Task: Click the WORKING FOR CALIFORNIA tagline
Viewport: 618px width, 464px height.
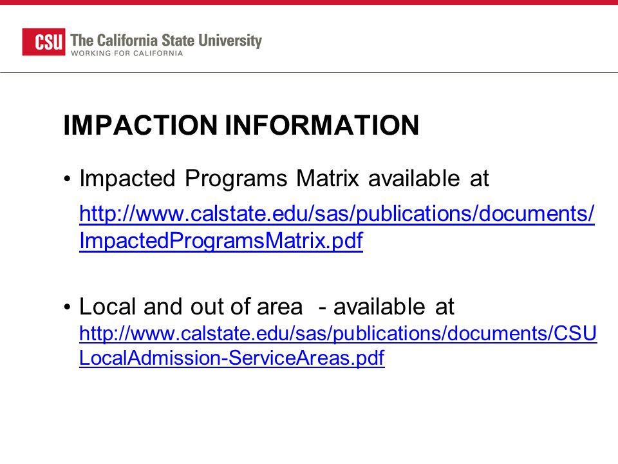Action: 127,53
